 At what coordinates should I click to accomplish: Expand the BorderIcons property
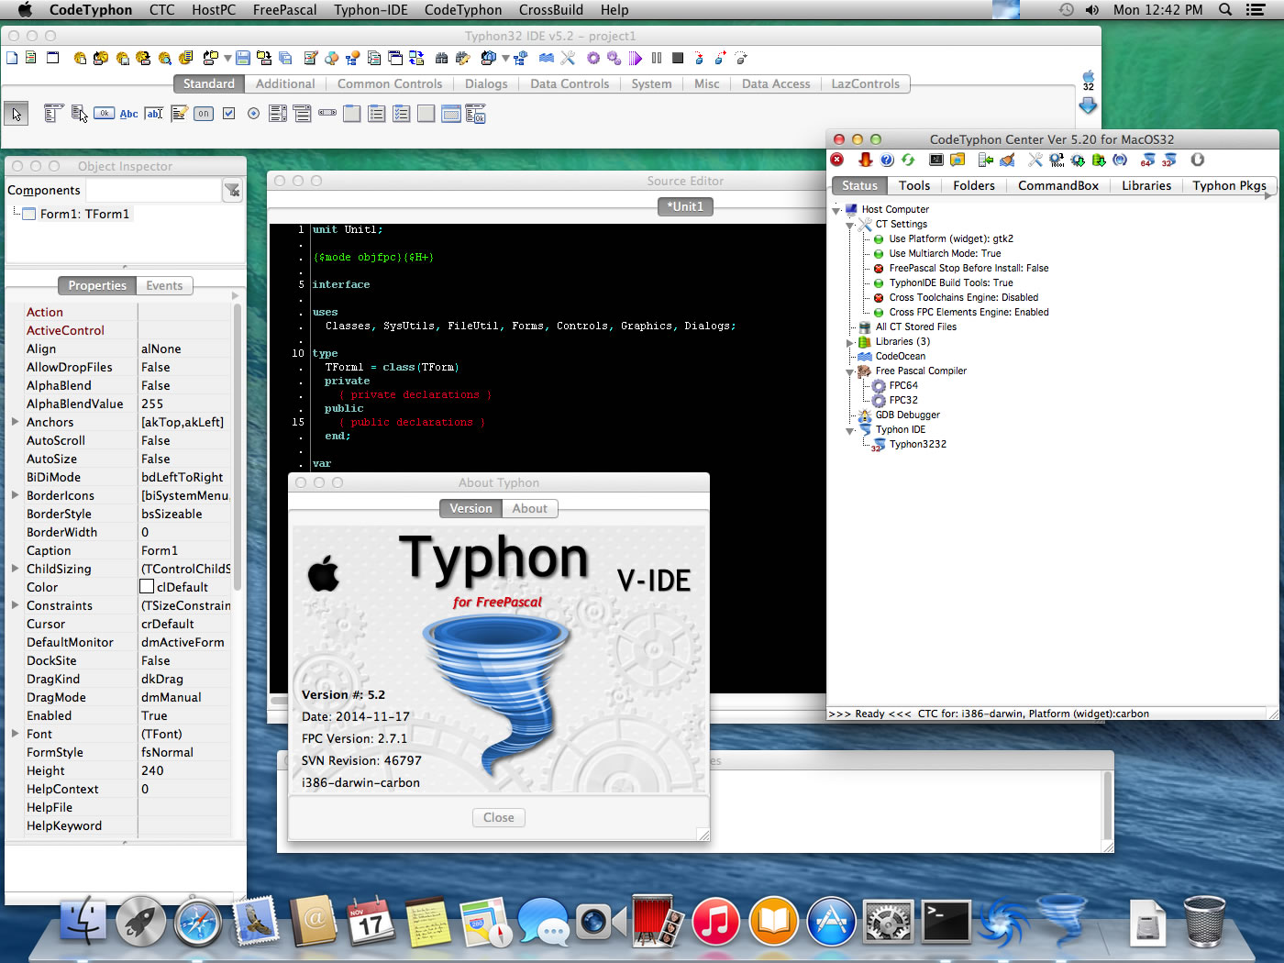coord(15,495)
